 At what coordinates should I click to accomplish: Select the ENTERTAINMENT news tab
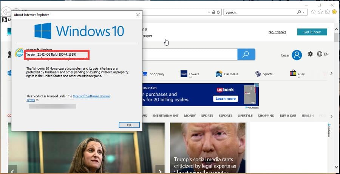pyautogui.click(x=165, y=116)
